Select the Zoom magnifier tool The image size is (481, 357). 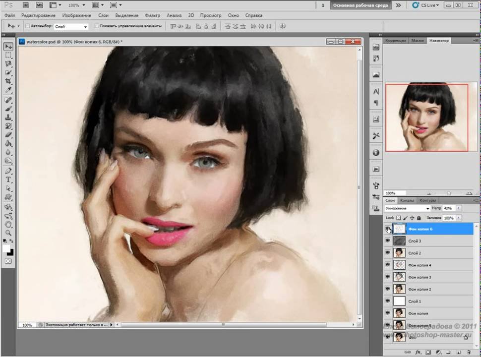point(8,233)
